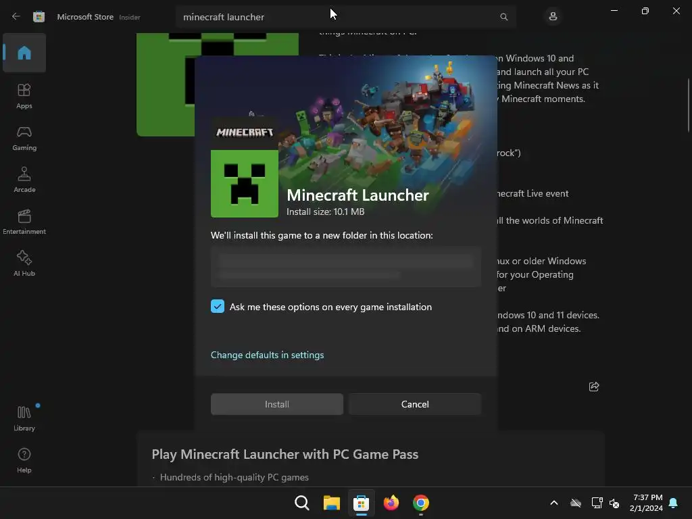The width and height of the screenshot is (692, 519).
Task: Open the user account profile icon
Action: click(x=553, y=17)
